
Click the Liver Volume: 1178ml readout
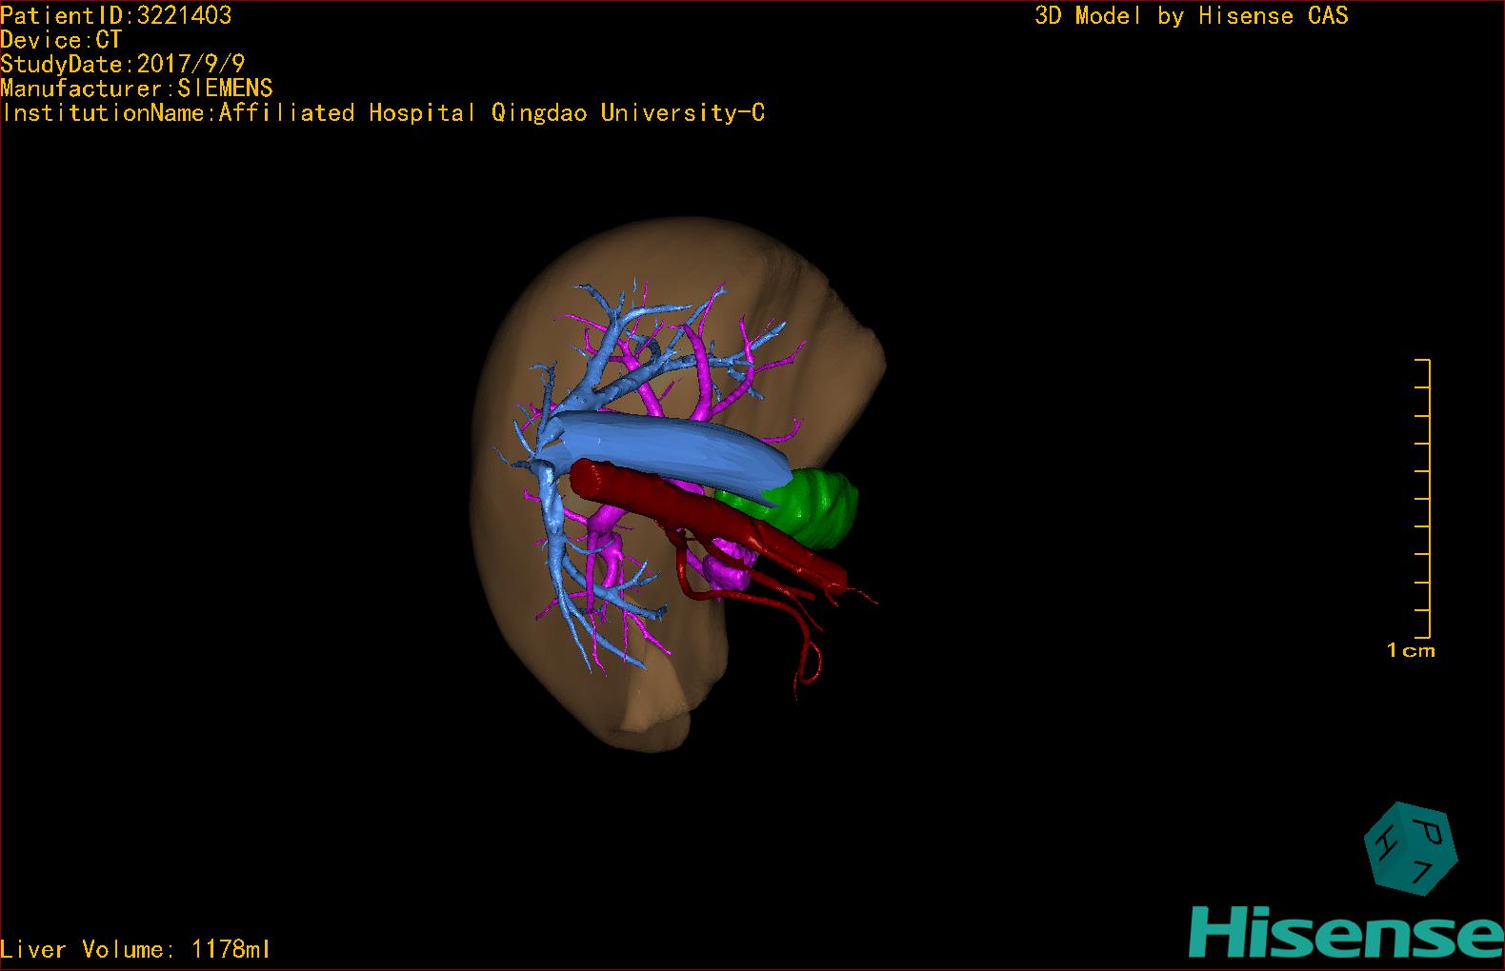(x=135, y=949)
